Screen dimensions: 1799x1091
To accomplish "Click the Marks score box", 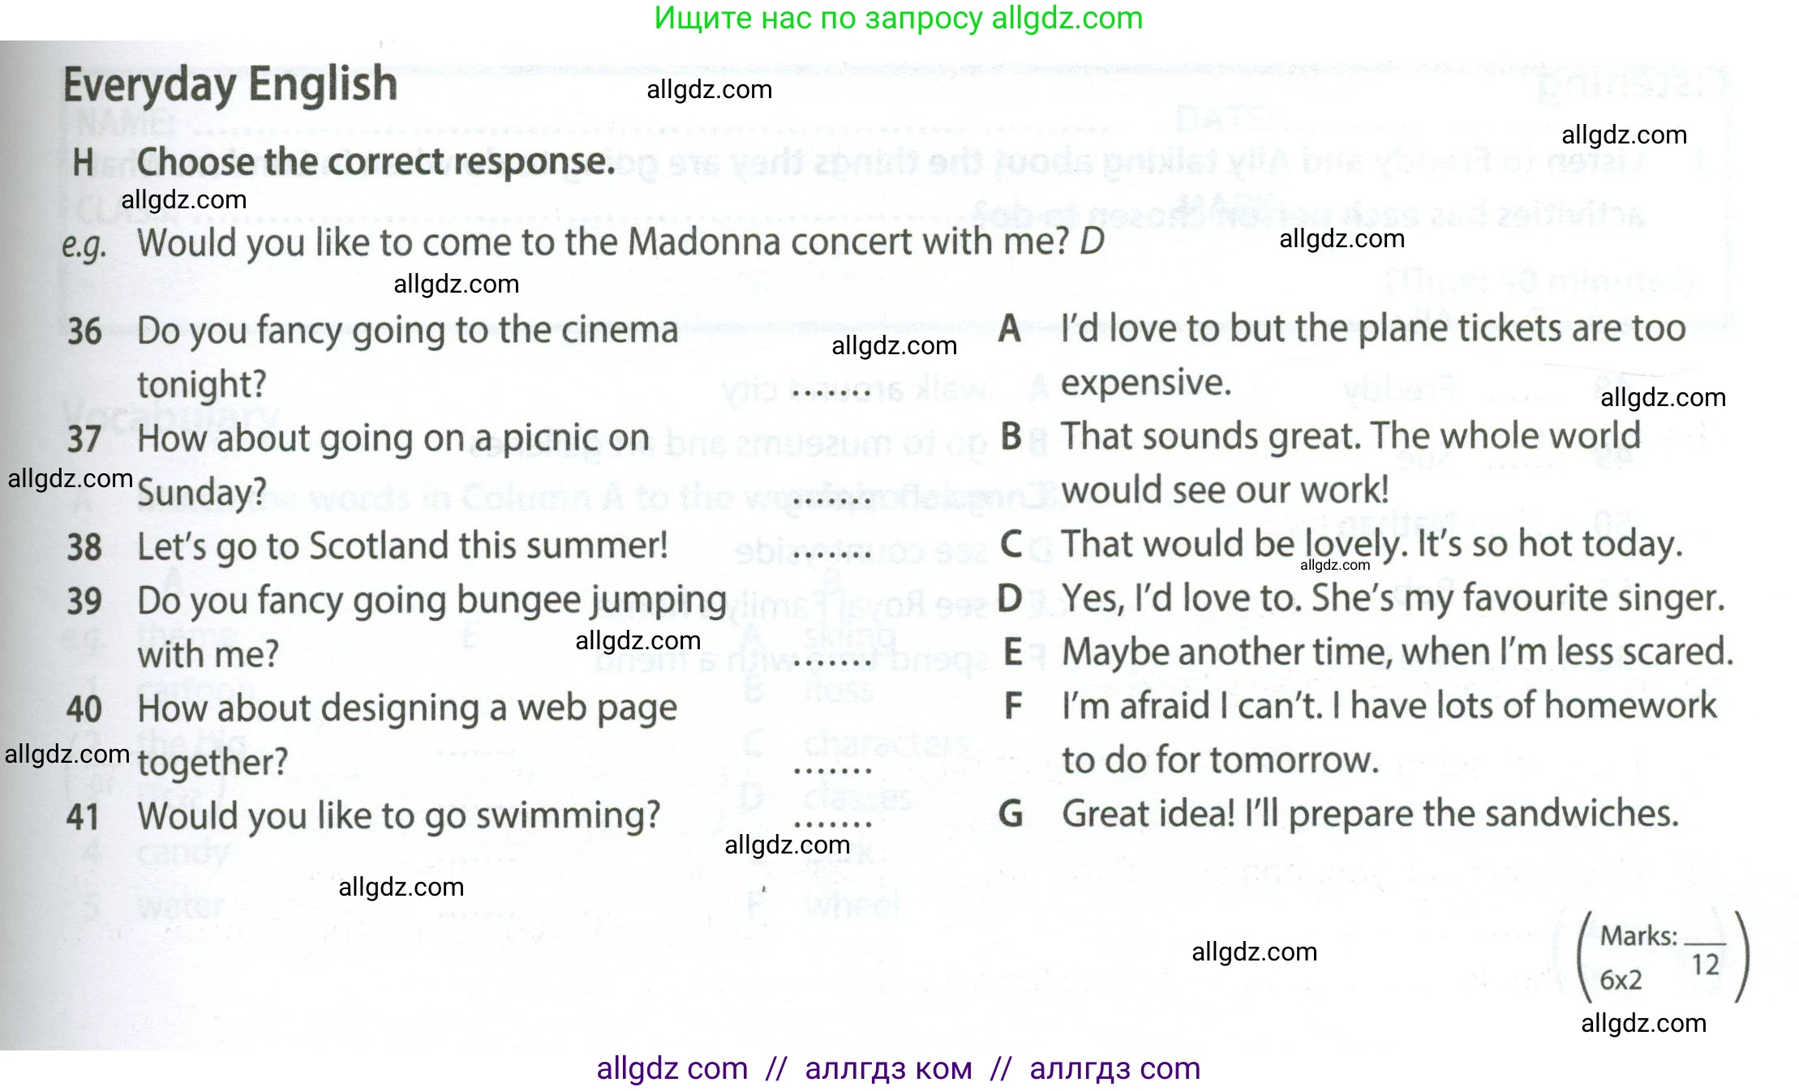I will pyautogui.click(x=1661, y=957).
